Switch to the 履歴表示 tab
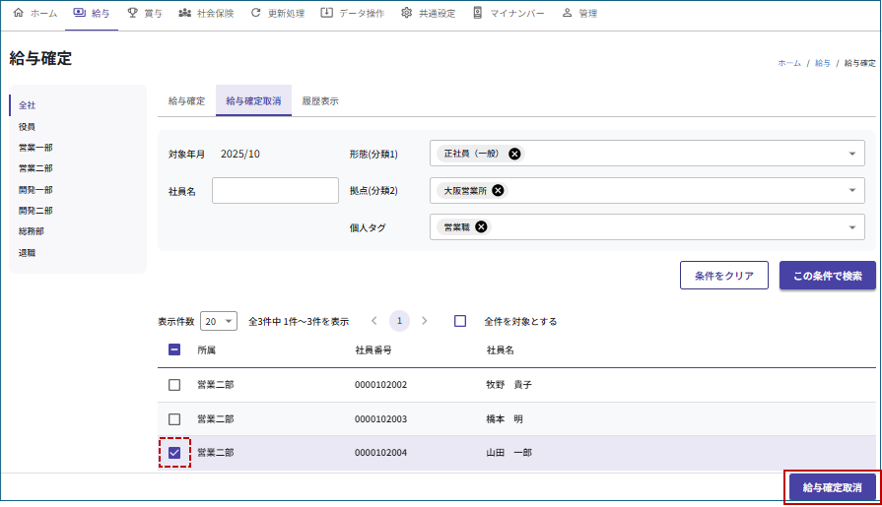Viewport: 882px width, 507px height. (320, 100)
